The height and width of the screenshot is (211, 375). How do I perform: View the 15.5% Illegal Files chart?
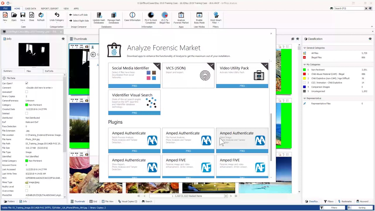pyautogui.click(x=165, y=18)
